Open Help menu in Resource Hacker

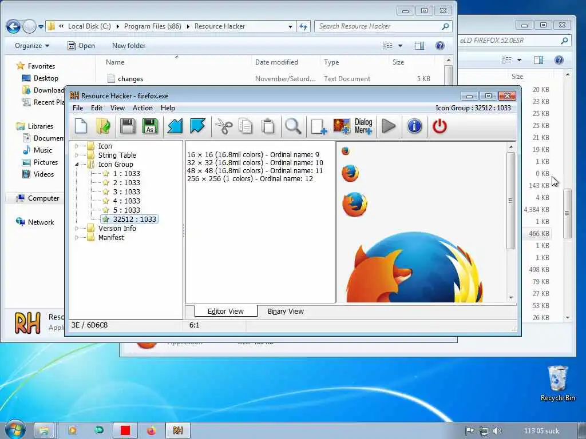(x=168, y=108)
